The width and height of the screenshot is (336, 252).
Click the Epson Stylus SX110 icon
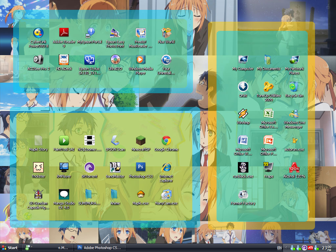(x=90, y=60)
